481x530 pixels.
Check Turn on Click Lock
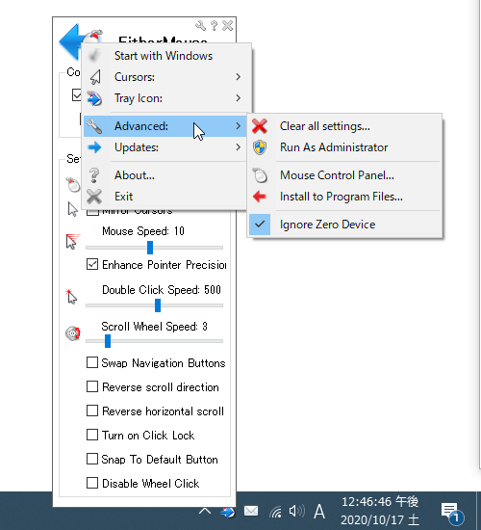(x=92, y=435)
